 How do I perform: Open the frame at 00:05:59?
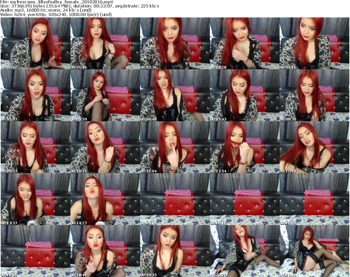point(105,95)
